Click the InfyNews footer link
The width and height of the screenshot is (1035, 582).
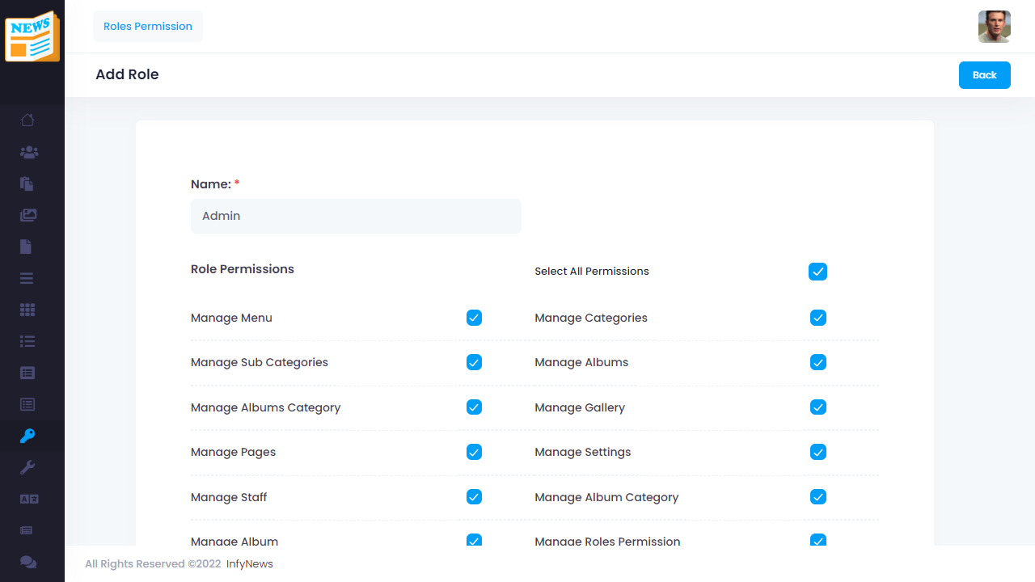click(x=250, y=564)
